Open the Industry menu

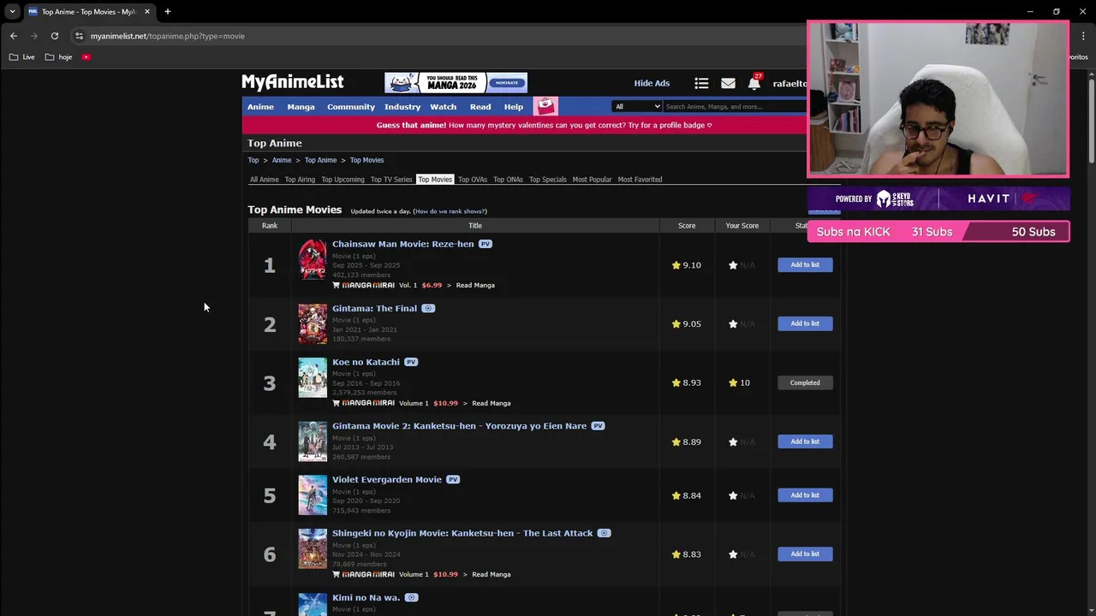point(402,107)
